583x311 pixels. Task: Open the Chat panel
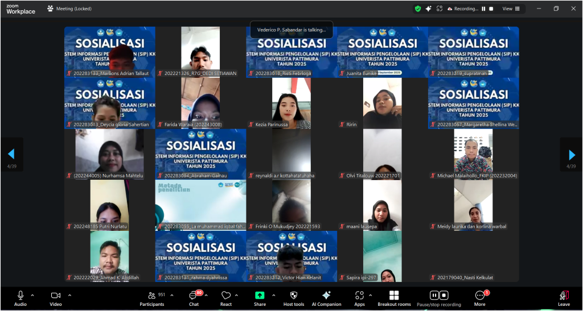(x=194, y=297)
